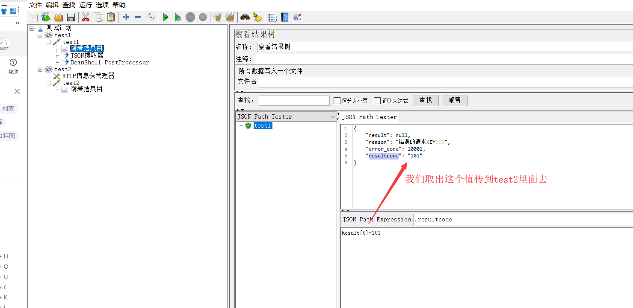Image resolution: width=633 pixels, height=308 pixels.
Task: Collapse the test1 thread group node
Action: (40, 35)
